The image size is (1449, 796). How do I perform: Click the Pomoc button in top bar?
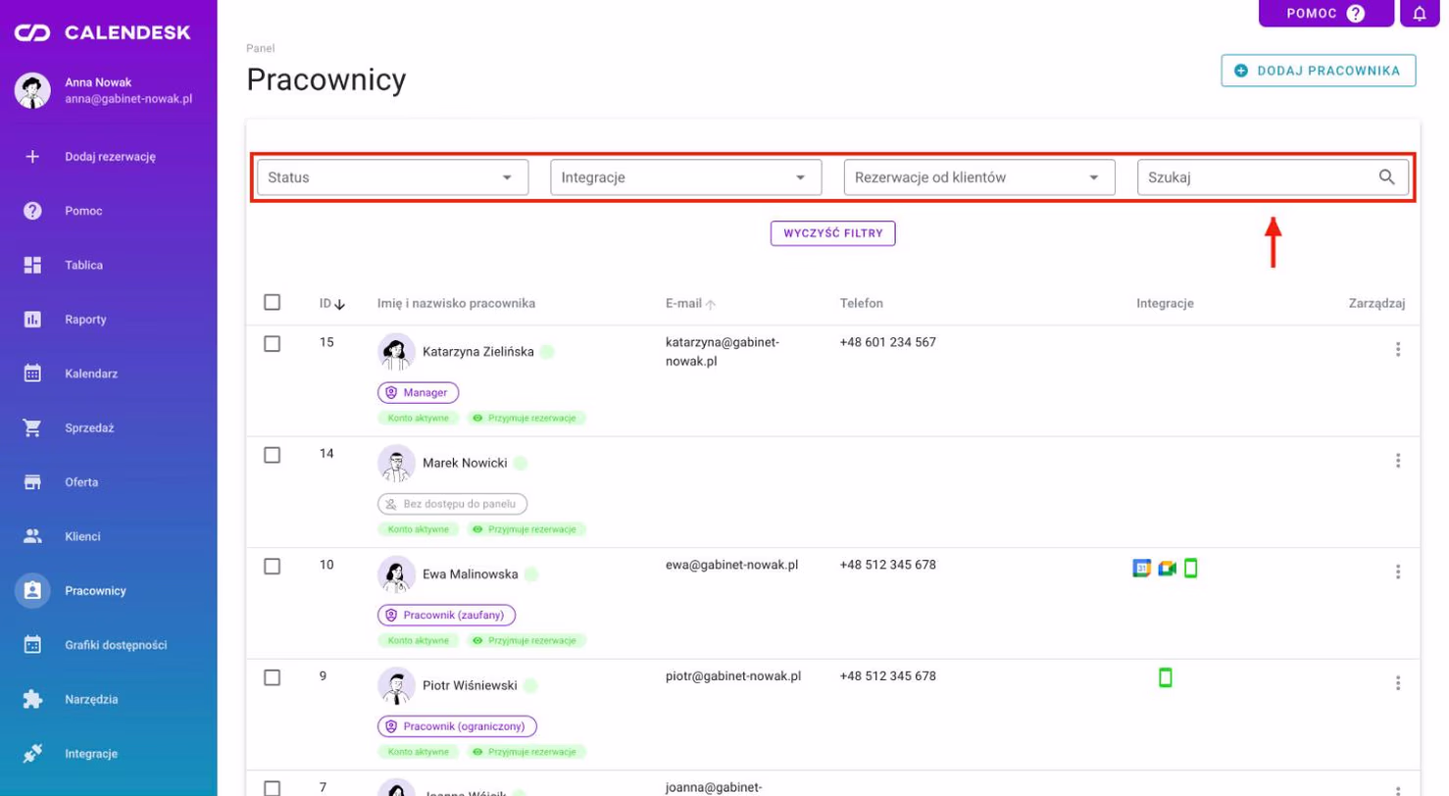[x=1326, y=14]
